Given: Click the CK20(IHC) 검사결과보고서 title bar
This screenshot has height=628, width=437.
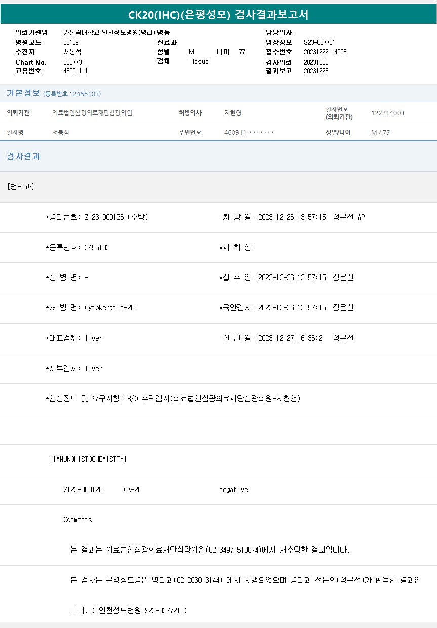Looking at the screenshot, I should pos(218,15).
